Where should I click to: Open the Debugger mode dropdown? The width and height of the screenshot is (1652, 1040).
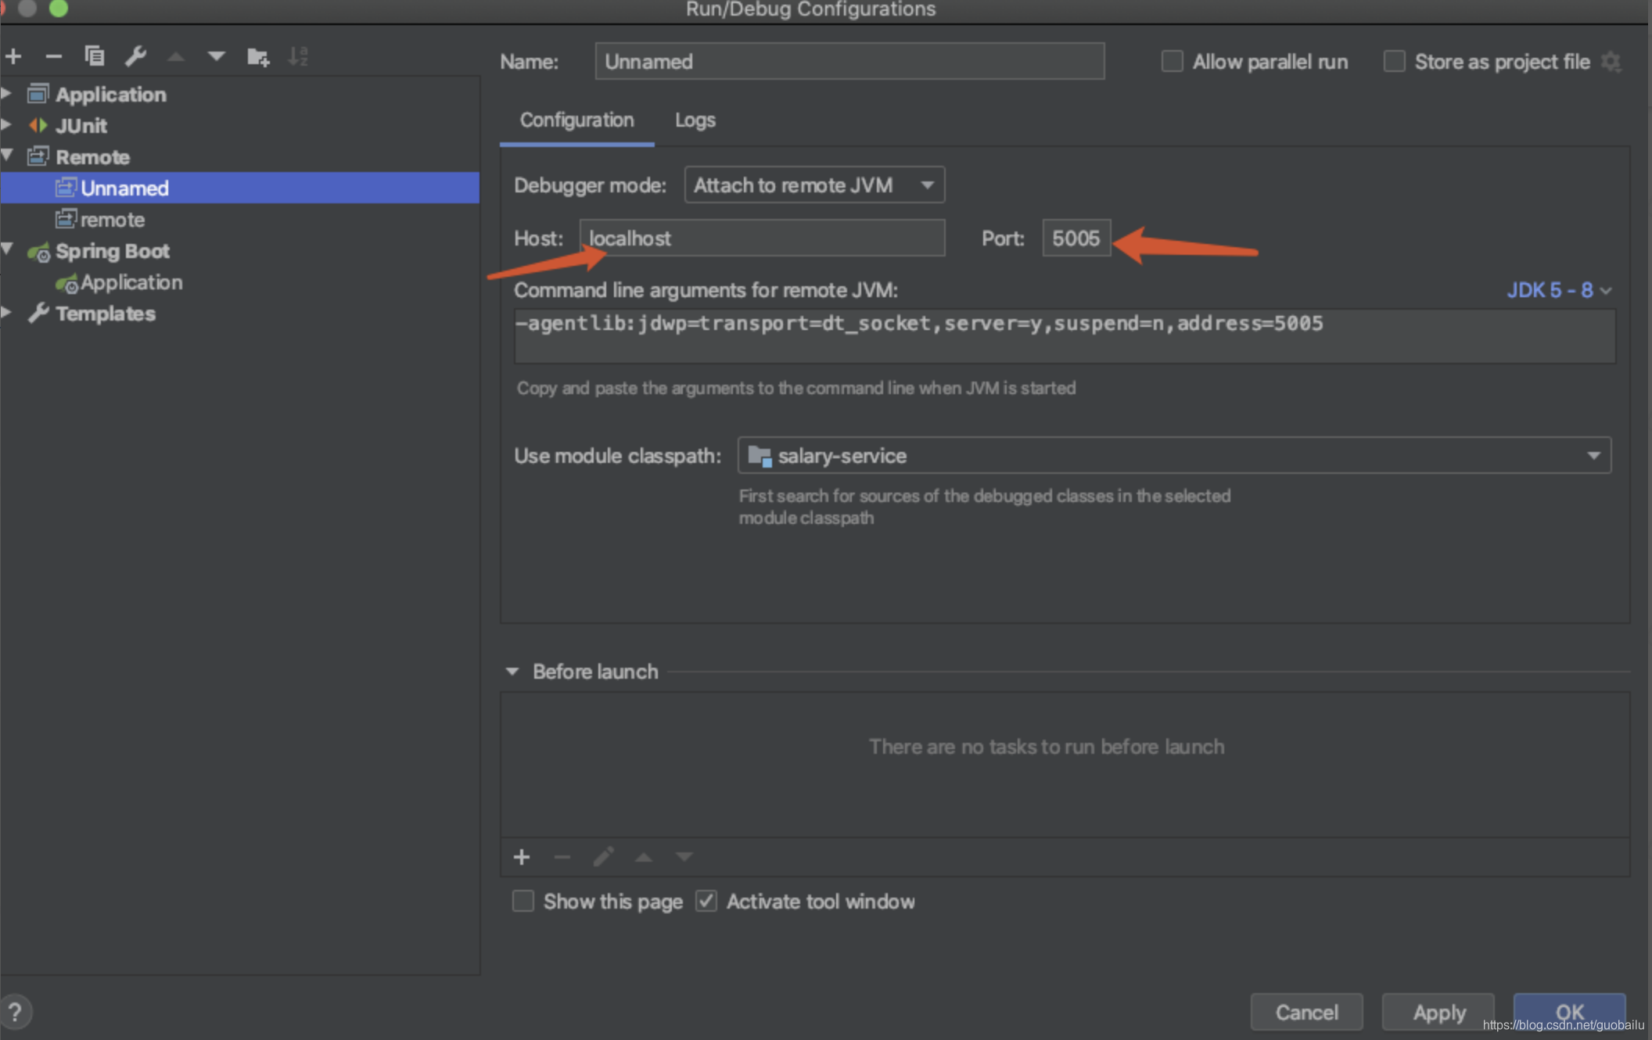(813, 185)
